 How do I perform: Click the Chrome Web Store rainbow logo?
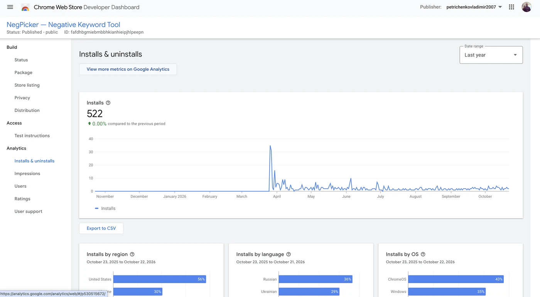click(x=25, y=7)
